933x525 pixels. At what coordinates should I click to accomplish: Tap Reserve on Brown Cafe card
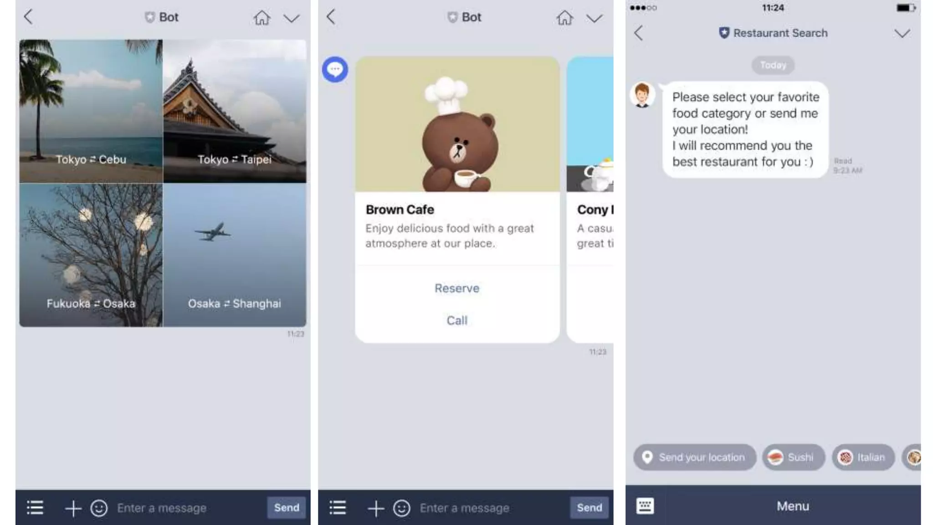click(457, 288)
